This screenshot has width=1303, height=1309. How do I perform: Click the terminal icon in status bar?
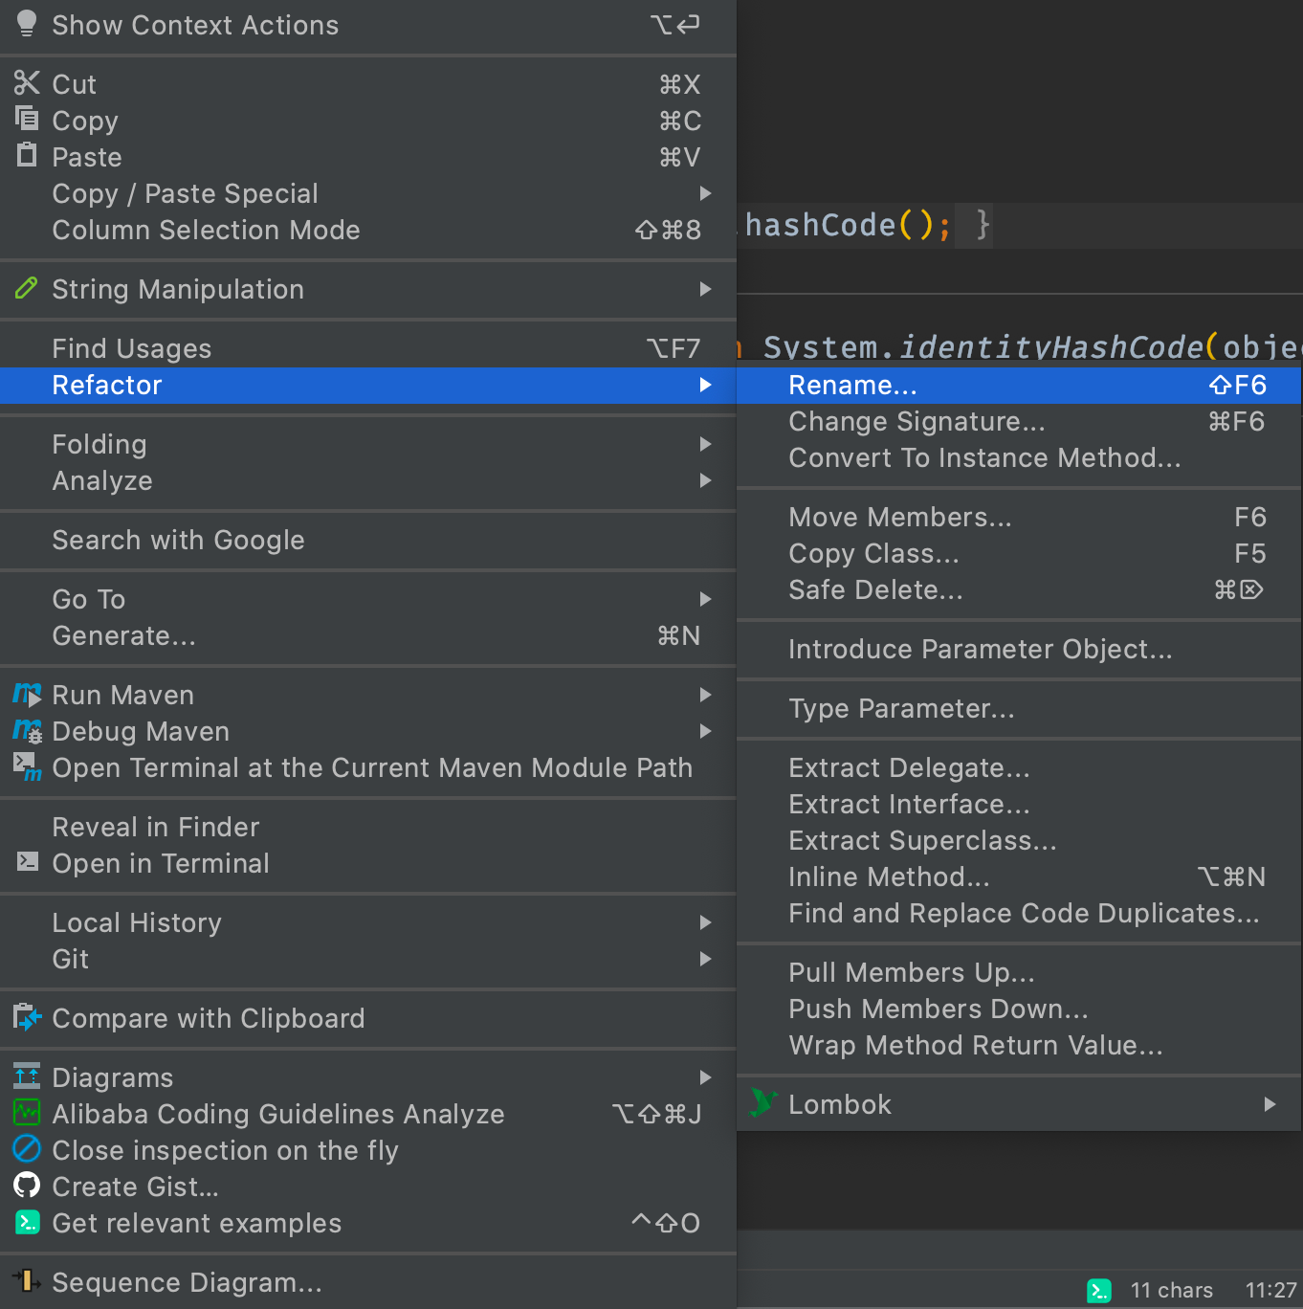point(1099,1290)
